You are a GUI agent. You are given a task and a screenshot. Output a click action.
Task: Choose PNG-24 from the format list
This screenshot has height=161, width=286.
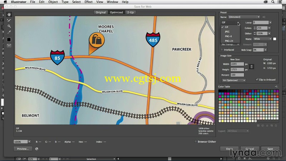230,41
